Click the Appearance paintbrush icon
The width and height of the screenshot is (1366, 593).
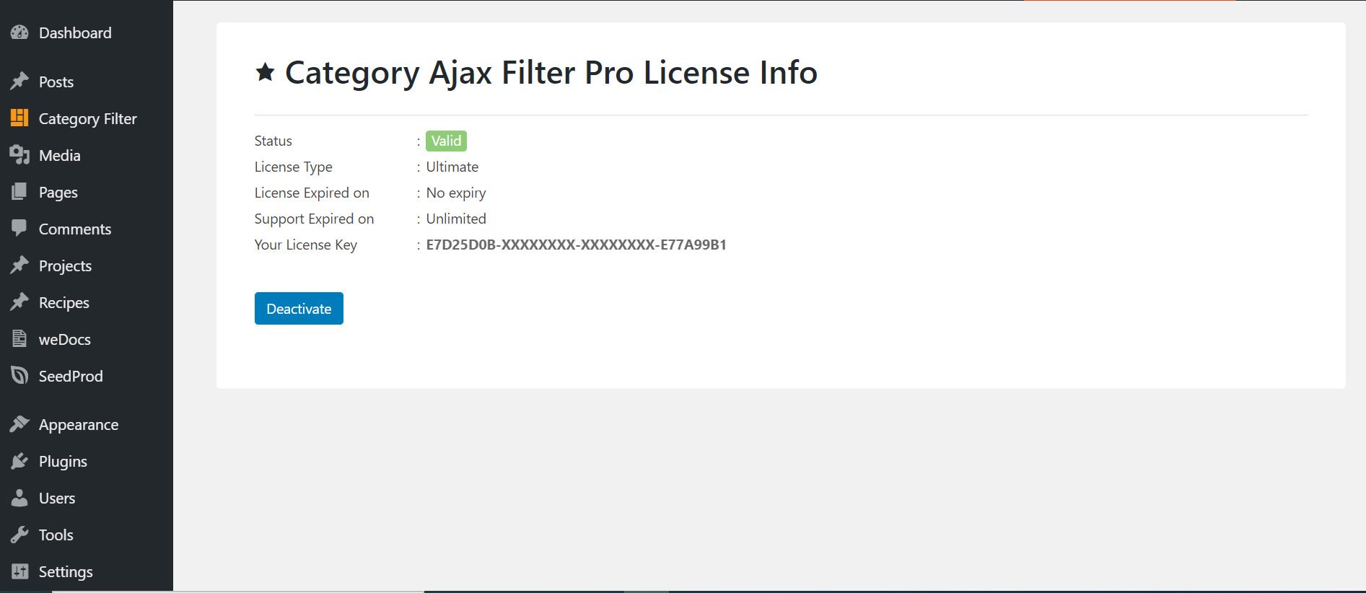click(x=19, y=424)
